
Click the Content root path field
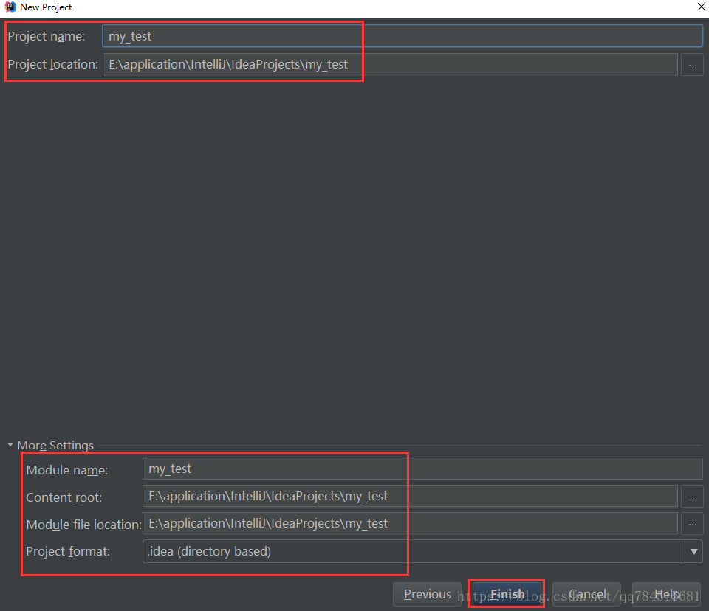[x=410, y=496]
